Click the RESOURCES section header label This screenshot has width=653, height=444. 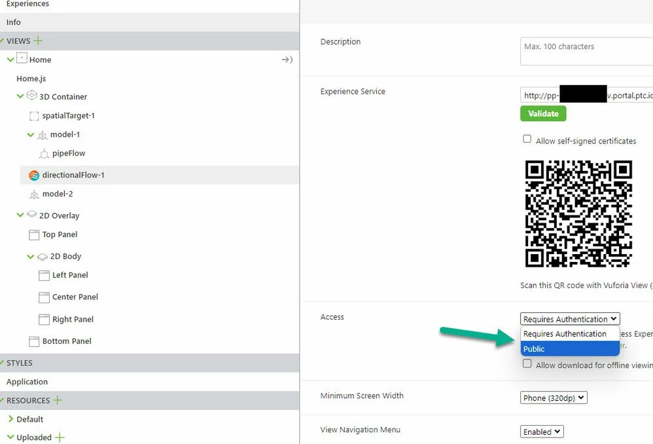point(28,400)
